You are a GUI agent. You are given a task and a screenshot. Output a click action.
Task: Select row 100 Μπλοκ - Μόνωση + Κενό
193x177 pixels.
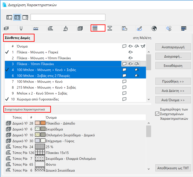click(x=75, y=81)
